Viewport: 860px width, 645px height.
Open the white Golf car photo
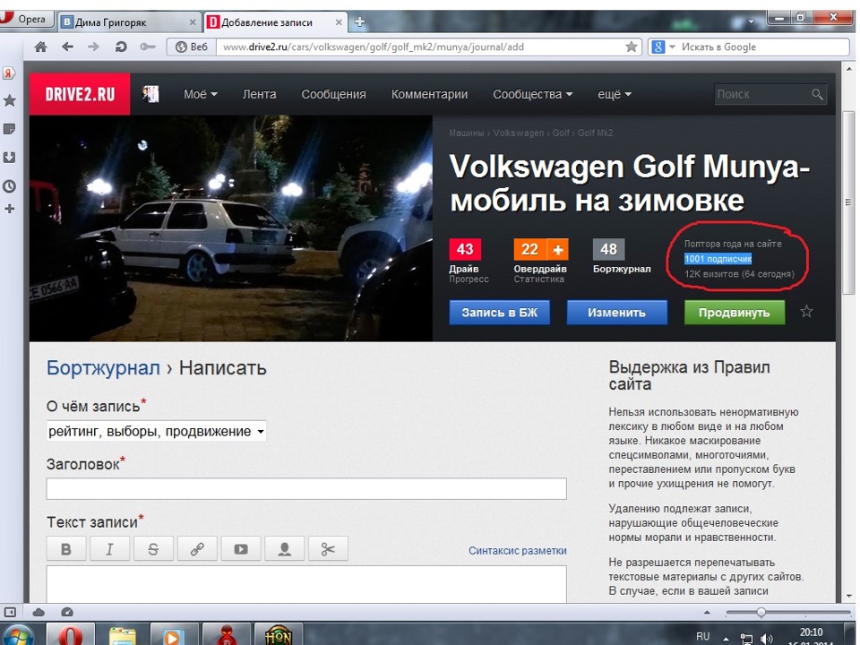[231, 228]
